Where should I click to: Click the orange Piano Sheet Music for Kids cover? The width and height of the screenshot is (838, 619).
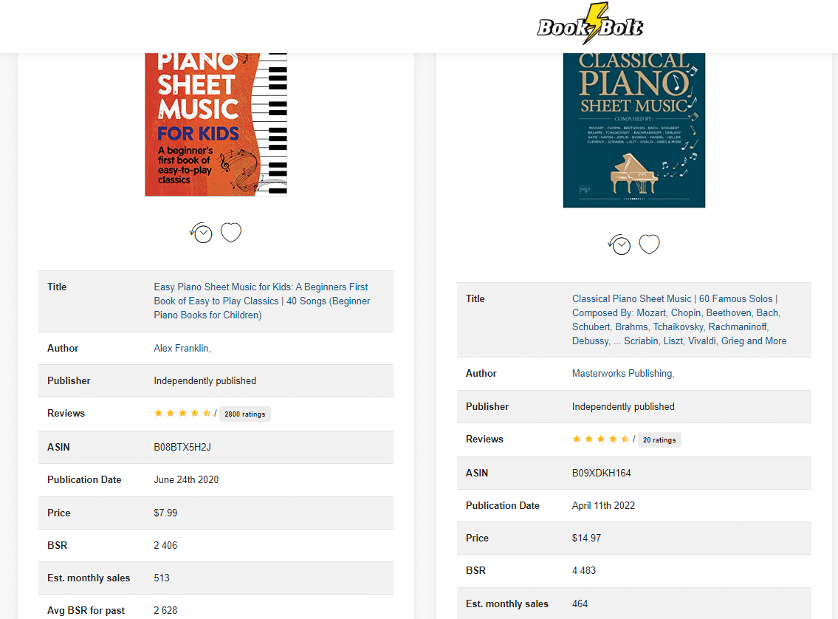(x=216, y=125)
